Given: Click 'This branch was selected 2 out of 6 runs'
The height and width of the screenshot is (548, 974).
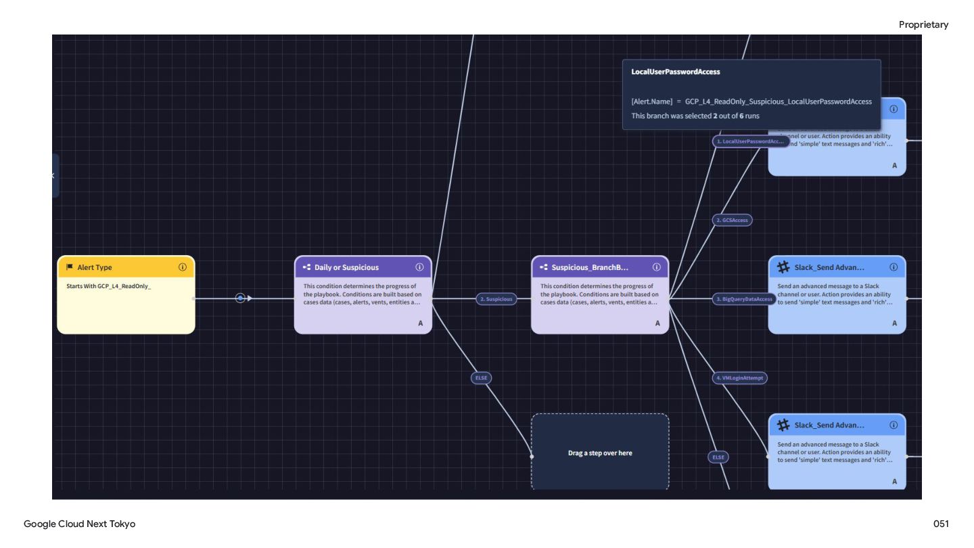Looking at the screenshot, I should pyautogui.click(x=695, y=116).
